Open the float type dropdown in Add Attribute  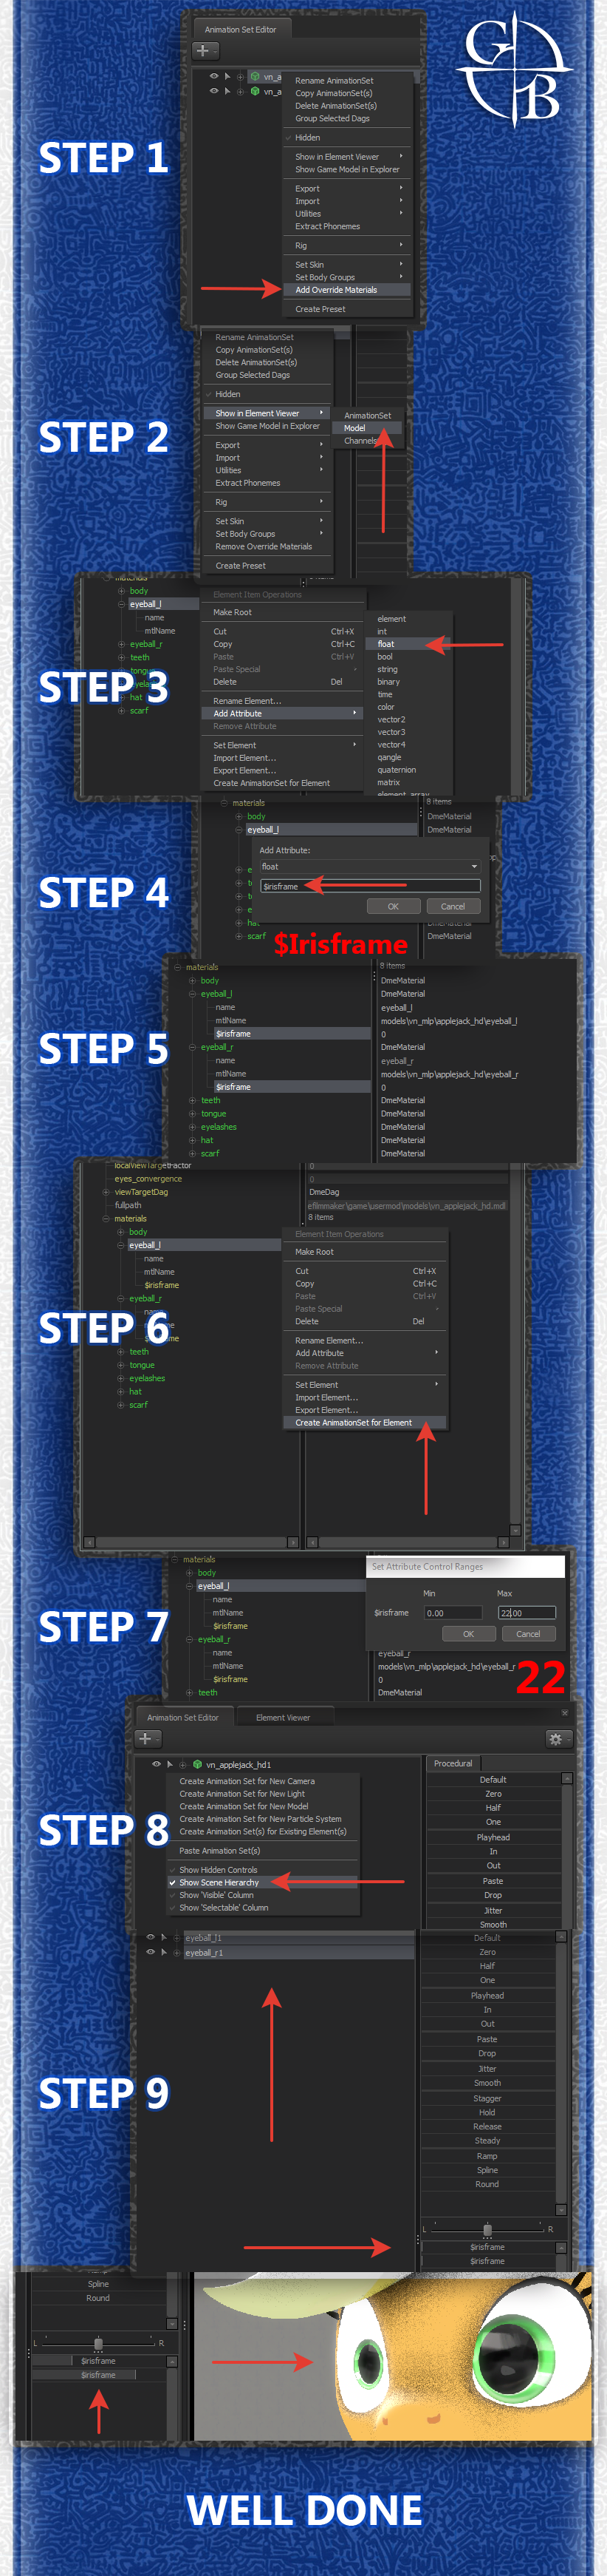click(x=369, y=867)
